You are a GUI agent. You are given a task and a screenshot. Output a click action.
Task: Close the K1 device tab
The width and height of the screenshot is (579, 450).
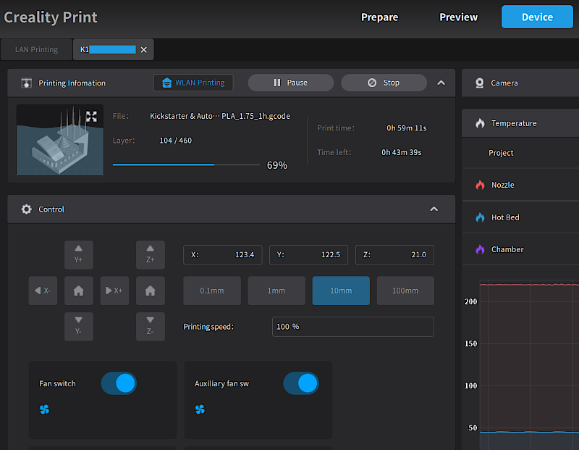pos(143,49)
